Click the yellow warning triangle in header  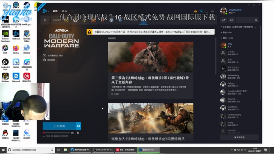pyautogui.click(x=196, y=11)
